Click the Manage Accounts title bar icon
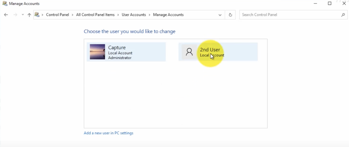This screenshot has height=147, width=349. [x=5, y=4]
